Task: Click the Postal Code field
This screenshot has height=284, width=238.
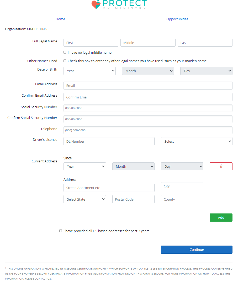Action: 133,199
